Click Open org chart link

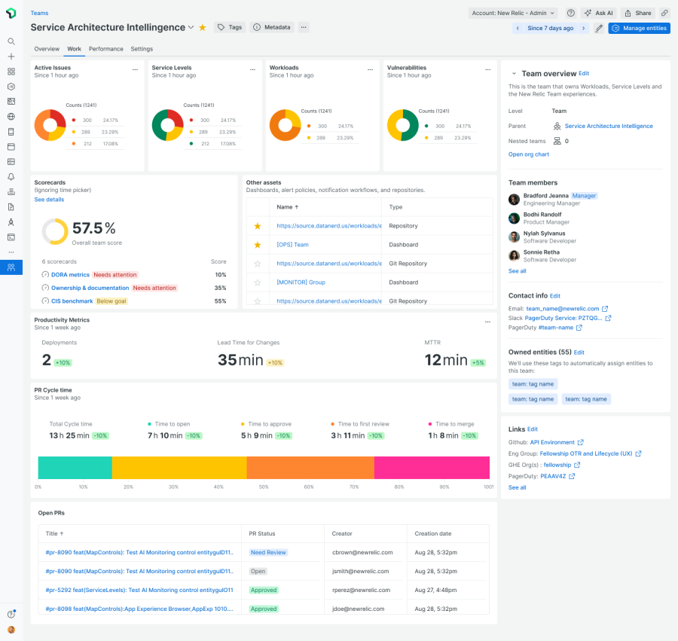tap(528, 154)
